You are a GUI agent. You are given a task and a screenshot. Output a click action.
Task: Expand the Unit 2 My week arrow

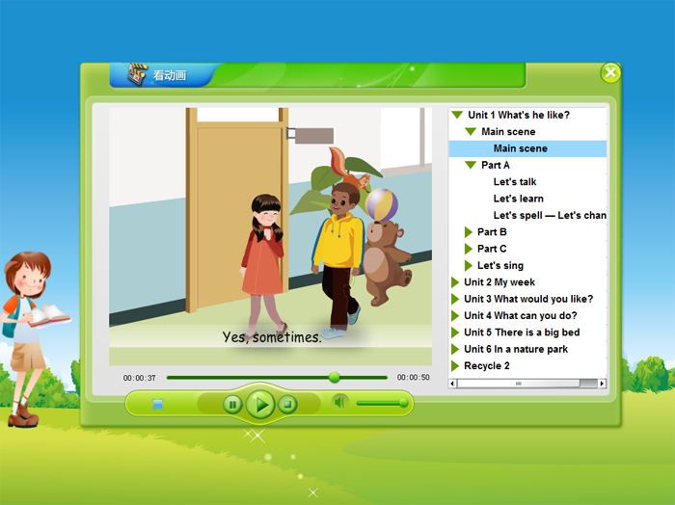455,282
